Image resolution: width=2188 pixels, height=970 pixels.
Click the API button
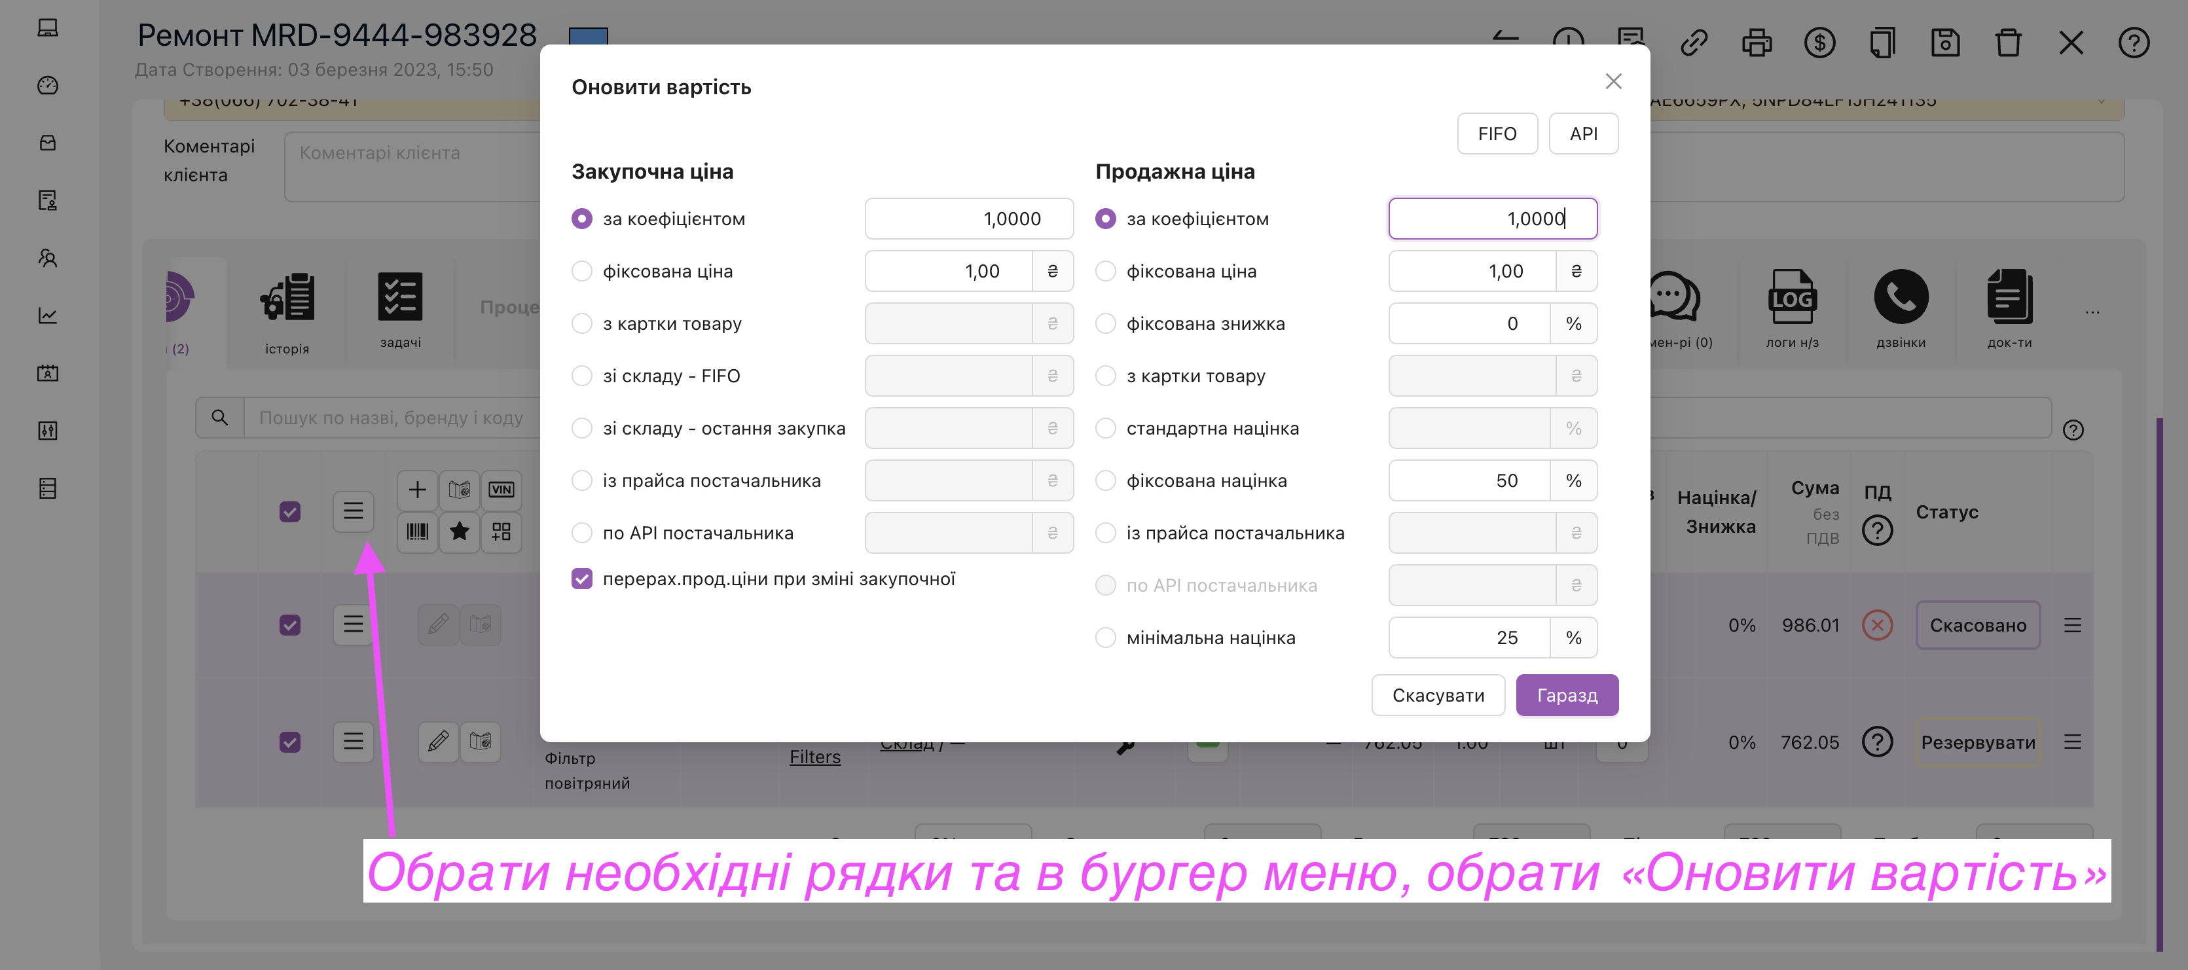[x=1583, y=134]
